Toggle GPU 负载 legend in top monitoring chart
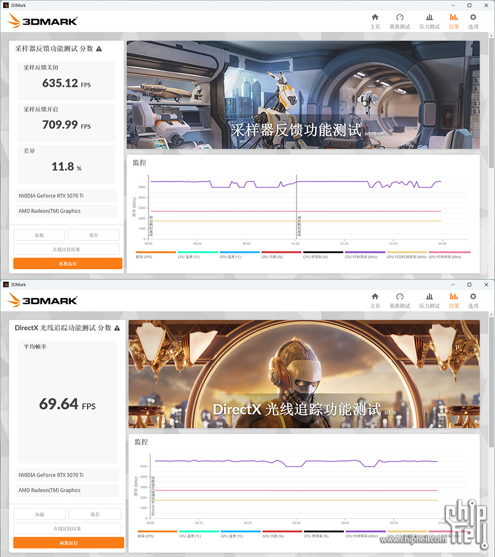The height and width of the screenshot is (557, 495). pos(281,255)
